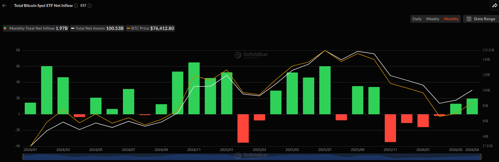This screenshot has height=162, width=499.
Task: Click the 2025/03 x-axis label
Action: (259, 150)
